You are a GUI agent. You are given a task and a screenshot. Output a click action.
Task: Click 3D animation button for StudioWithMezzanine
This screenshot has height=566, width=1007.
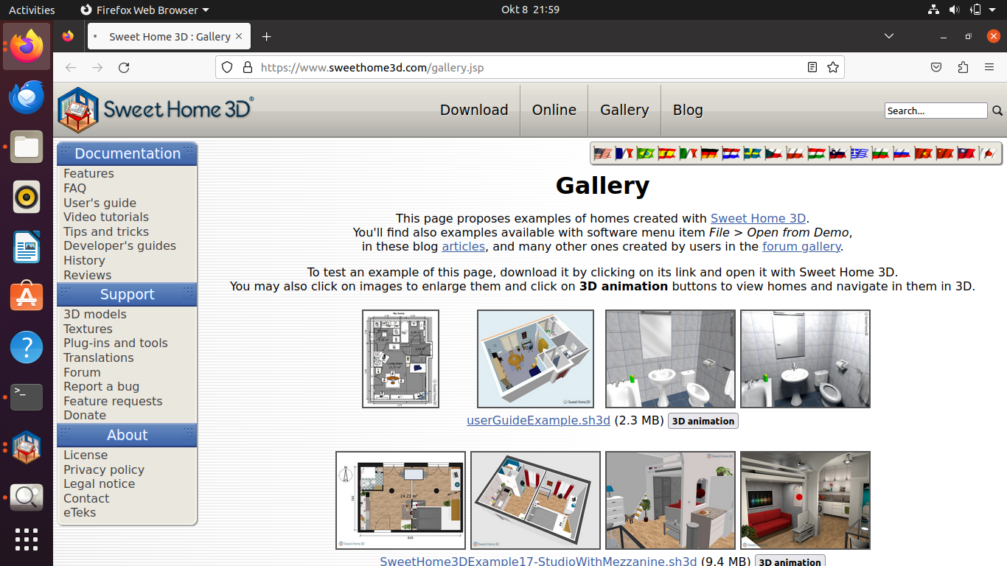coord(790,561)
